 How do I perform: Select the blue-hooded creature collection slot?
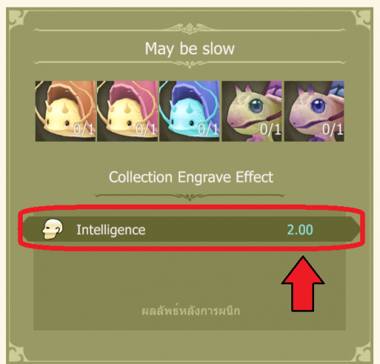[x=190, y=111]
